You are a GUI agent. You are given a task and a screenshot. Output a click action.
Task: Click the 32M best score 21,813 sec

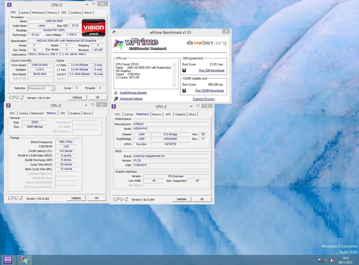[x=217, y=64]
